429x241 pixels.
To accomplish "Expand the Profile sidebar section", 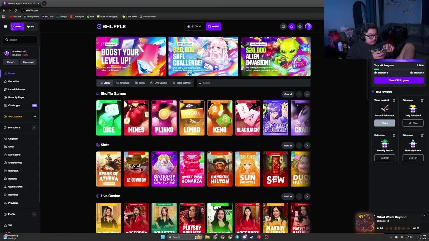I will [x=34, y=214].
